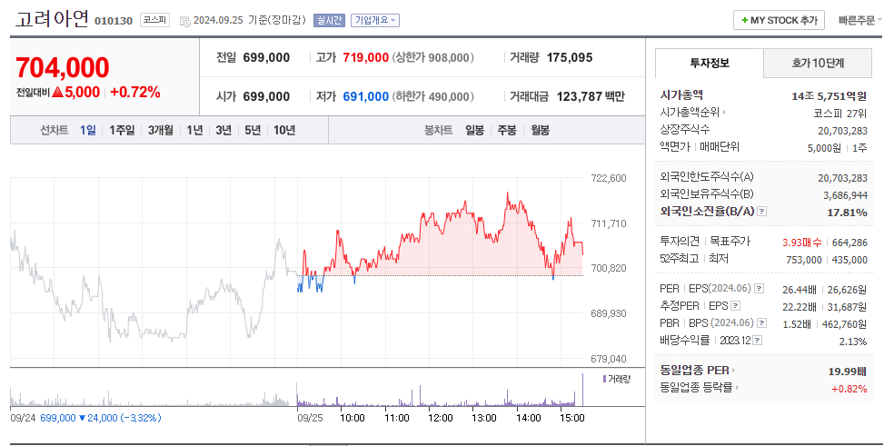Expand the 기업개요 dropdown
This screenshot has height=446, width=884.
coord(375,20)
